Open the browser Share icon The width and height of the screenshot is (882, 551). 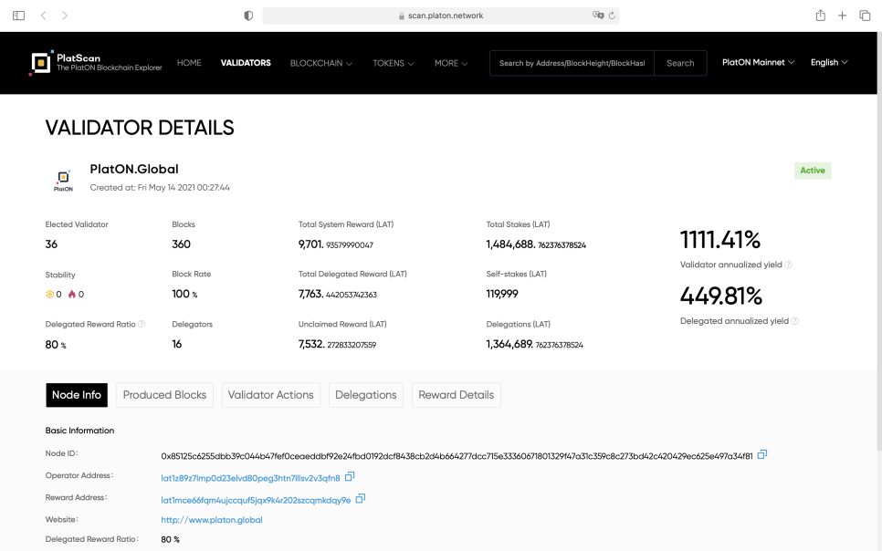[821, 16]
